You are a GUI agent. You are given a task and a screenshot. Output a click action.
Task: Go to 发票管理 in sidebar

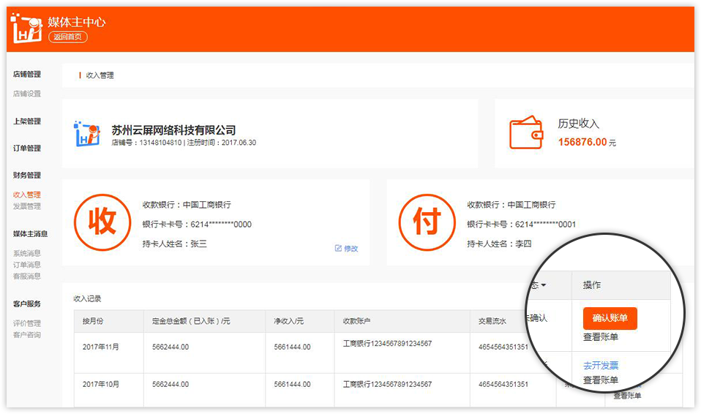(x=27, y=206)
